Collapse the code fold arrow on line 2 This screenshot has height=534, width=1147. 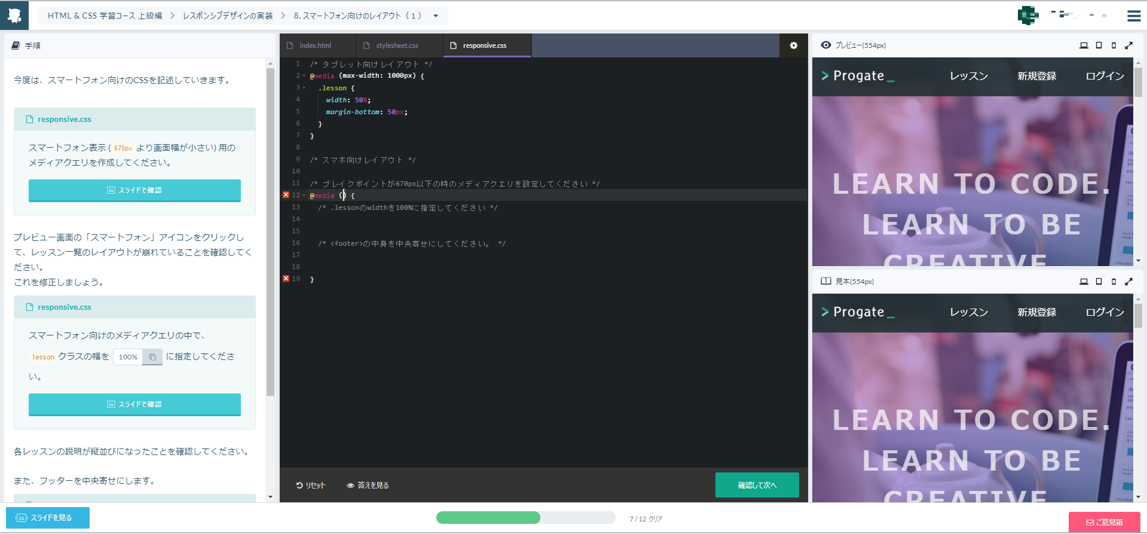pyautogui.click(x=304, y=76)
